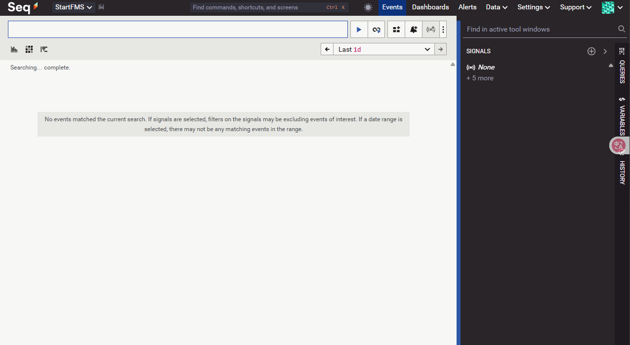
Task: Click the query filter input box
Action: (x=178, y=30)
